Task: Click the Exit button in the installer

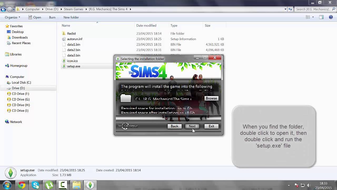Action: point(211,126)
